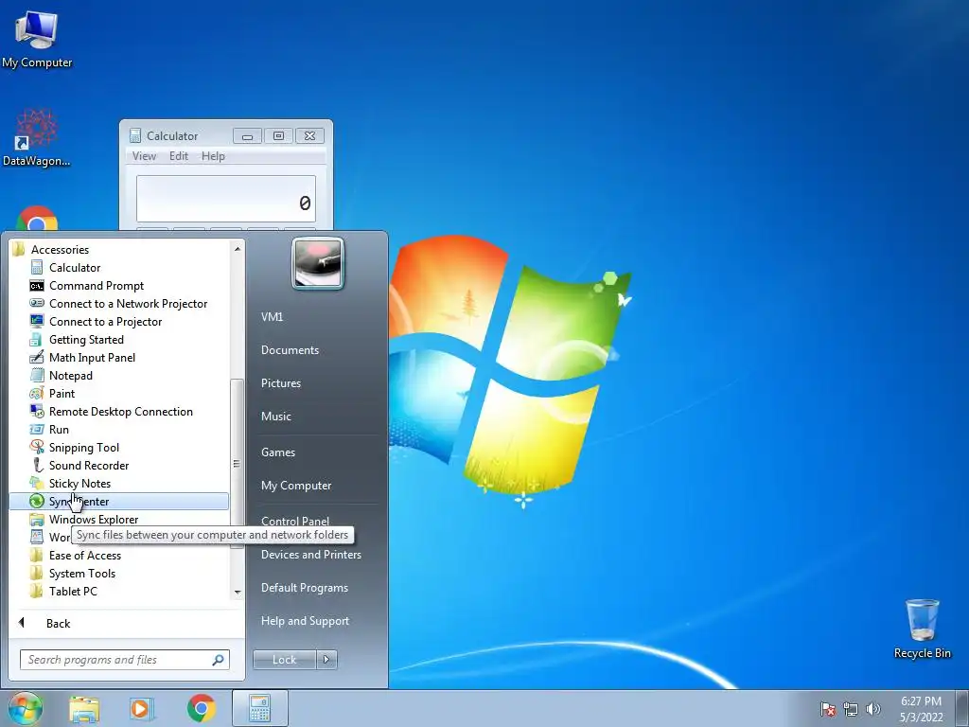Open the file explorer taskbar icon

[84, 709]
